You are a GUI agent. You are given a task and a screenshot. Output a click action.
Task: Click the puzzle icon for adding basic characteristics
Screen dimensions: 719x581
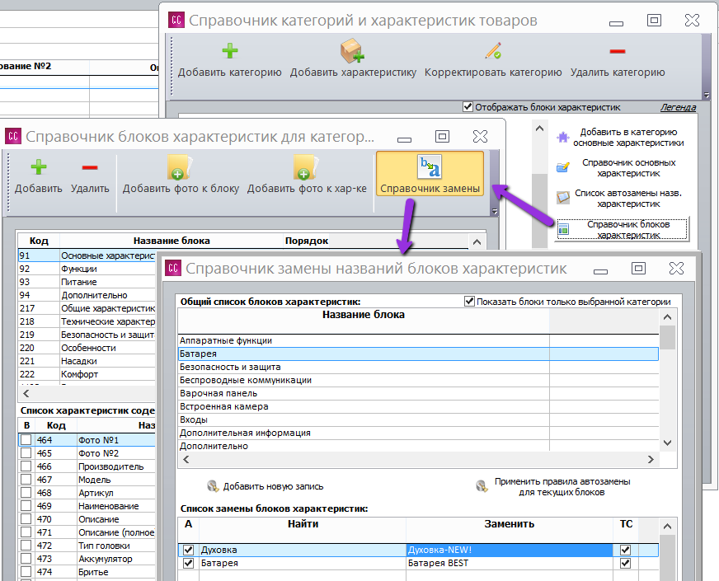click(562, 137)
